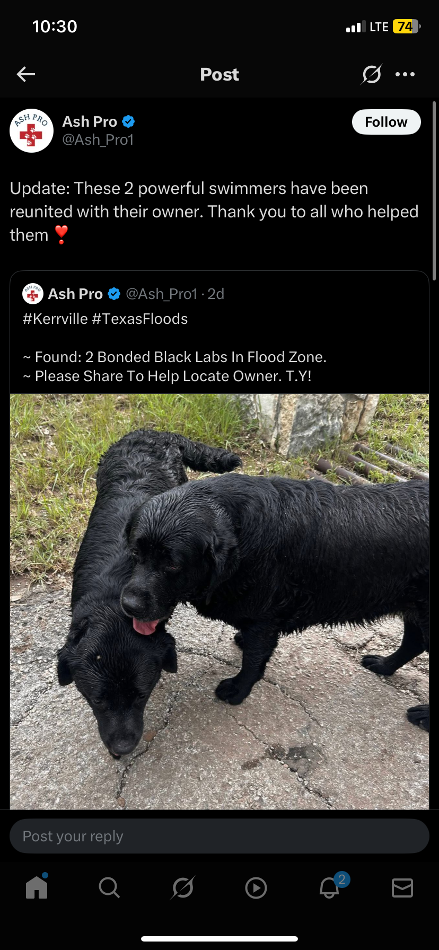This screenshot has height=950, width=439.
Task: Tap the small avatar in quoted post
Action: pyautogui.click(x=33, y=294)
